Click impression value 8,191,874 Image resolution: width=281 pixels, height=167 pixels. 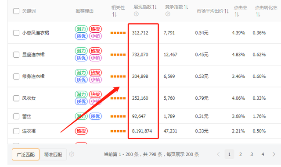click(x=142, y=131)
